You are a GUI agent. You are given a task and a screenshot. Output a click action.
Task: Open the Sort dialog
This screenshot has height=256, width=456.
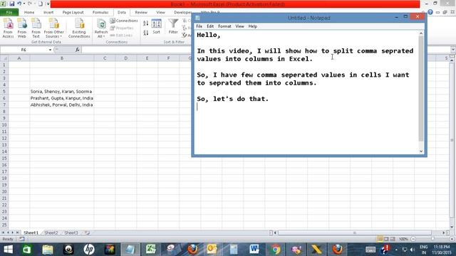(x=157, y=27)
